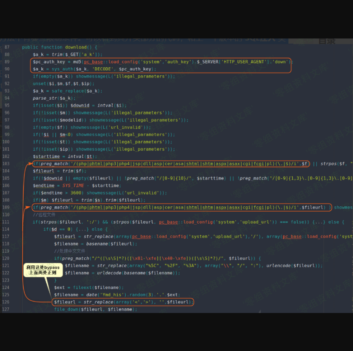Image resolution: width=353 pixels, height=351 pixels.
Task: Click the SYS_TIME constant on line 106
Action: [73, 186]
